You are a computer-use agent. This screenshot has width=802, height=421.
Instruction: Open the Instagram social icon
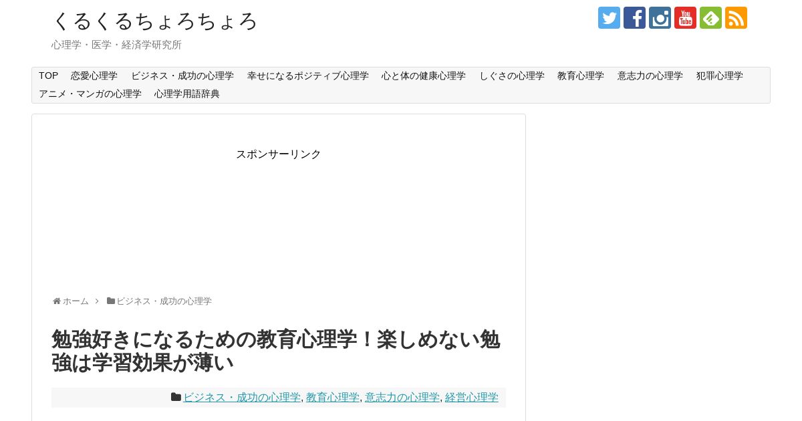click(660, 18)
